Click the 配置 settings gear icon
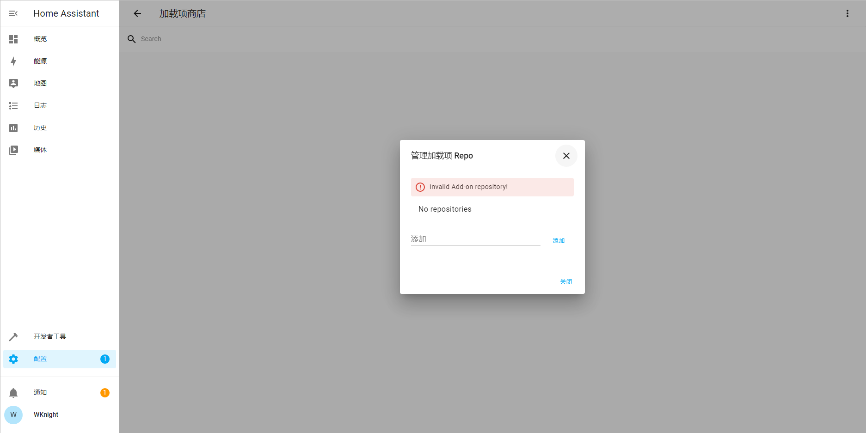 click(13, 359)
